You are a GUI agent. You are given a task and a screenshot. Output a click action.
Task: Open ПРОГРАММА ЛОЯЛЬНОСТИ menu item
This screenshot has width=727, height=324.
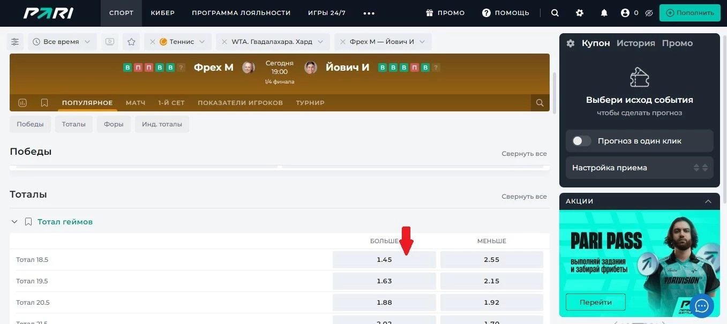click(241, 13)
